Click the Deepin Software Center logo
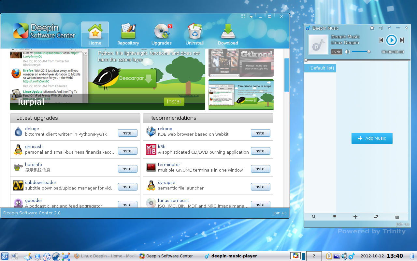 coord(44,31)
